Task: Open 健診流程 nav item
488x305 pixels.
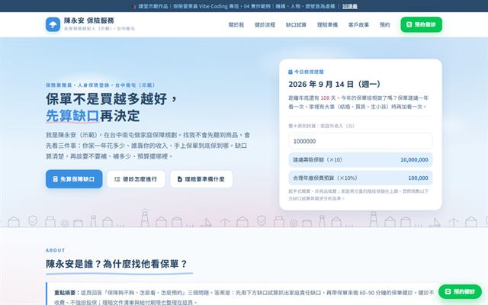Action: 265,25
